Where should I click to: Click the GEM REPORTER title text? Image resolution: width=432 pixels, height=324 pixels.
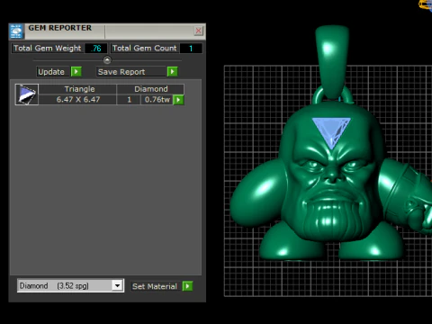[60, 28]
